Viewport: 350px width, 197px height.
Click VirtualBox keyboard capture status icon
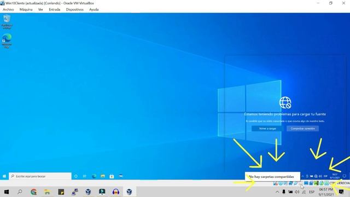(326, 183)
